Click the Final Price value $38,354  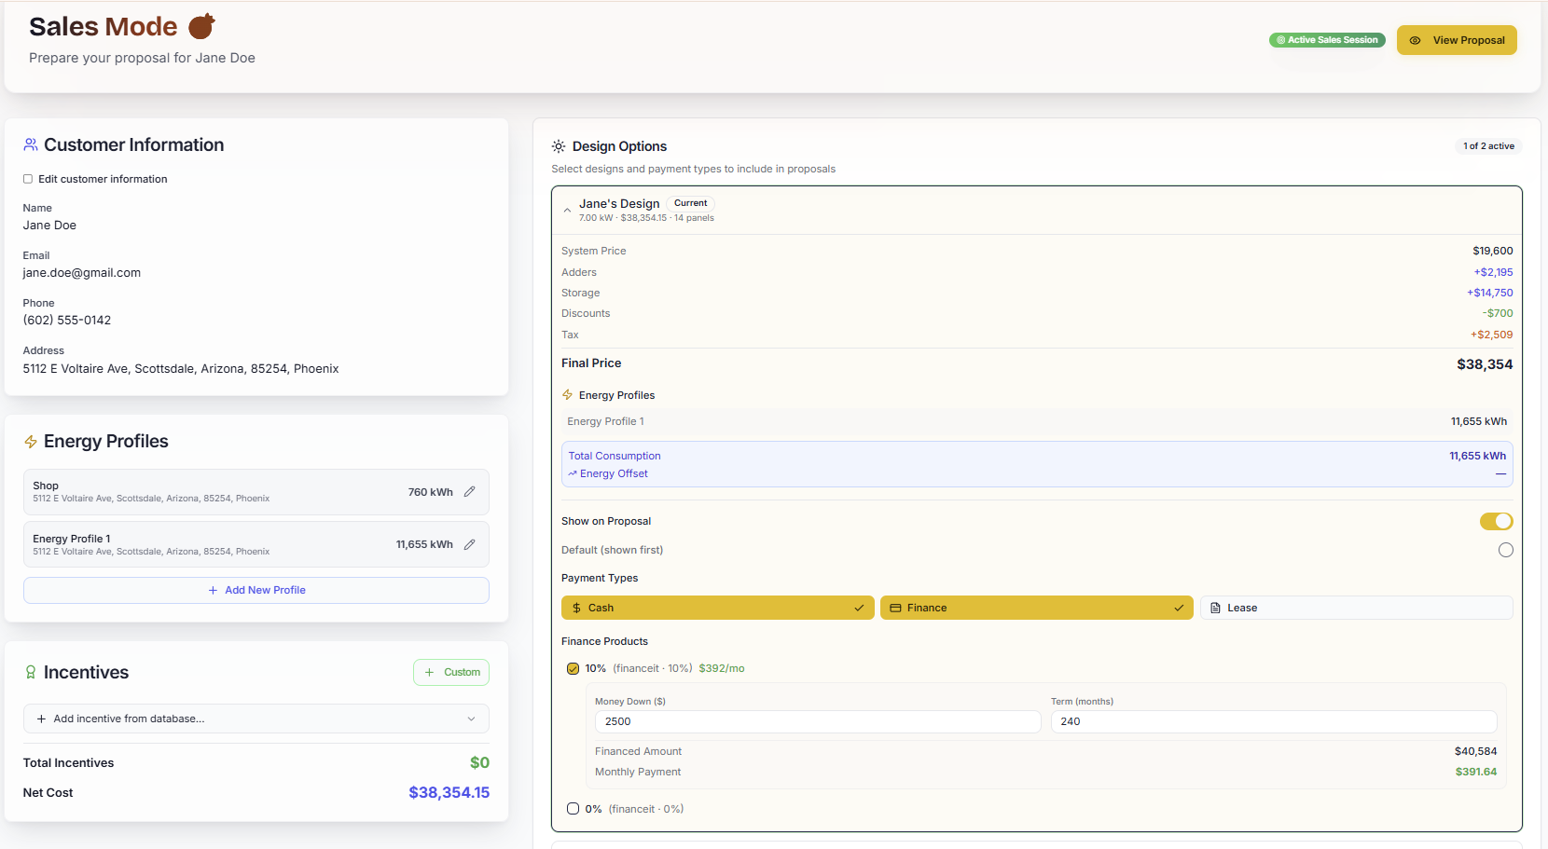coord(1485,364)
